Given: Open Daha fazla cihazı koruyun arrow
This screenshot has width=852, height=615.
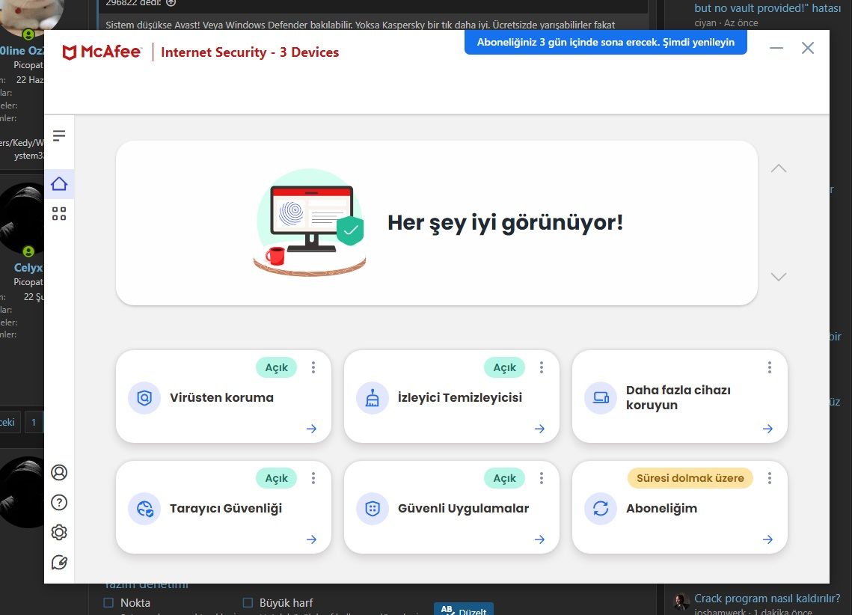Looking at the screenshot, I should point(767,429).
